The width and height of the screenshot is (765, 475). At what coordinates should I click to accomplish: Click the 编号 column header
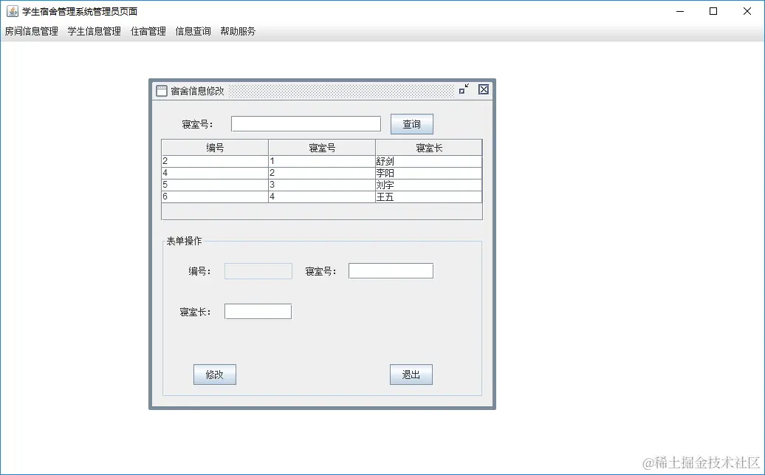pyautogui.click(x=214, y=146)
